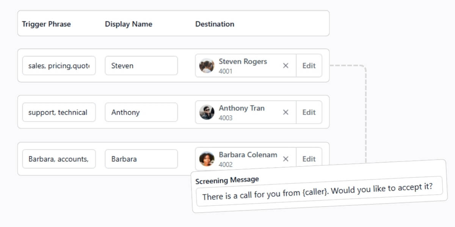This screenshot has width=455, height=227.
Task: Click Steven Rogers' avatar photo
Action: [207, 65]
